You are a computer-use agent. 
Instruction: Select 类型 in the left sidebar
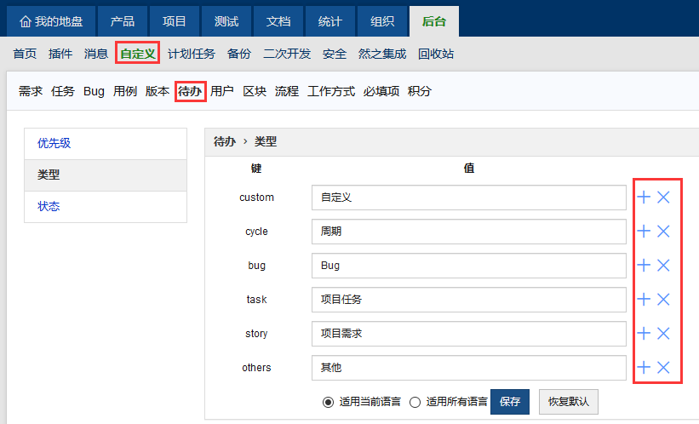coord(106,175)
